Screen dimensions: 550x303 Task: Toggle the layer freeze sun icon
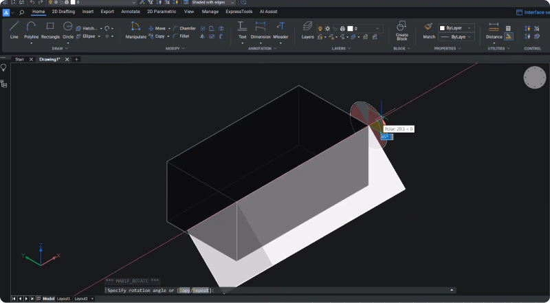click(x=327, y=28)
